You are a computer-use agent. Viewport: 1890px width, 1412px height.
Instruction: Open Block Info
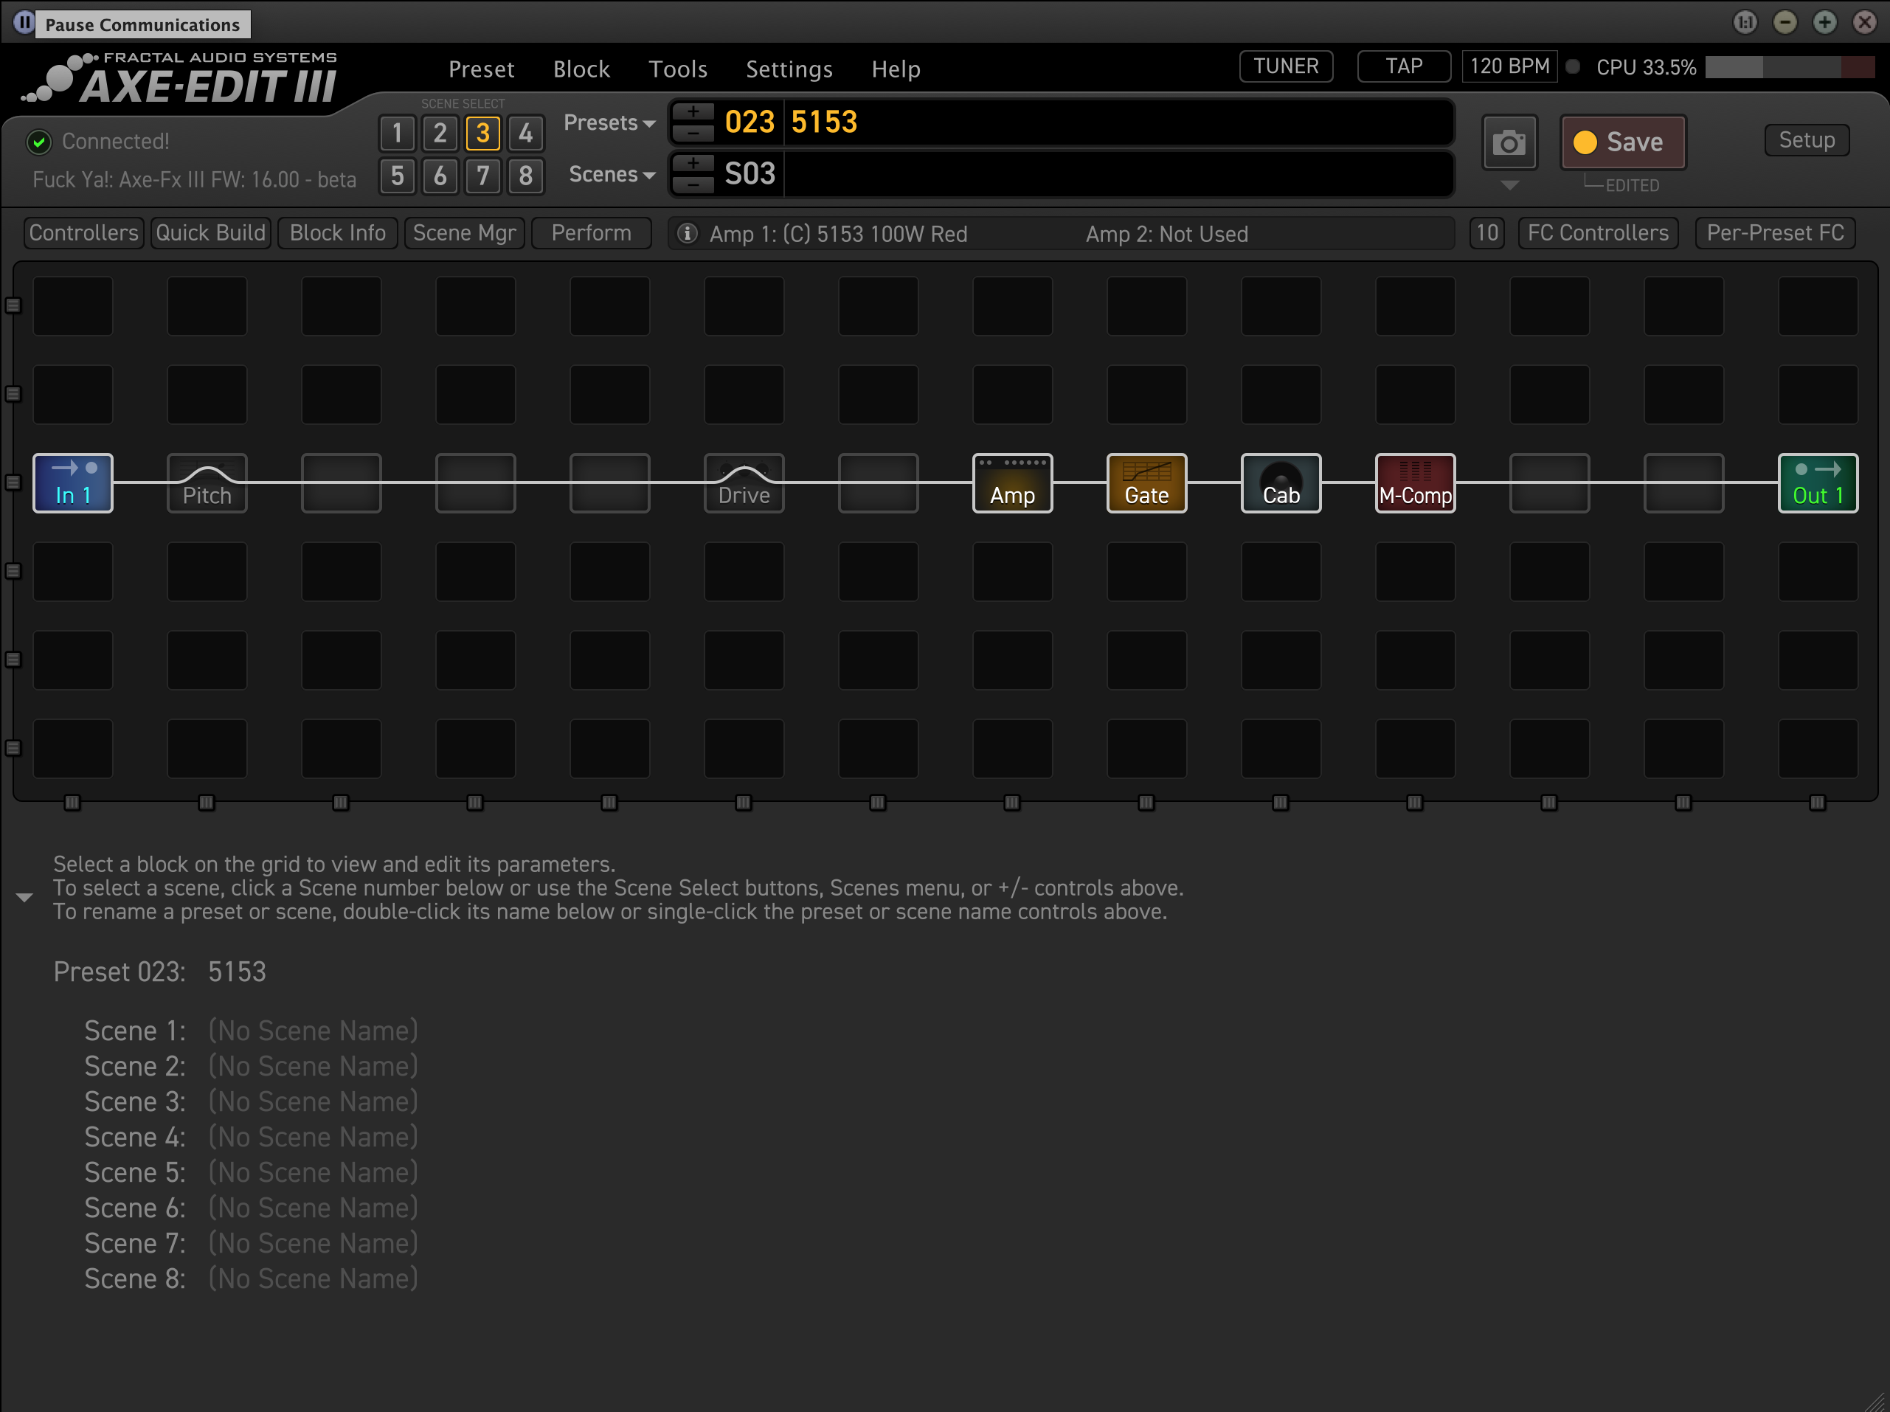338,233
